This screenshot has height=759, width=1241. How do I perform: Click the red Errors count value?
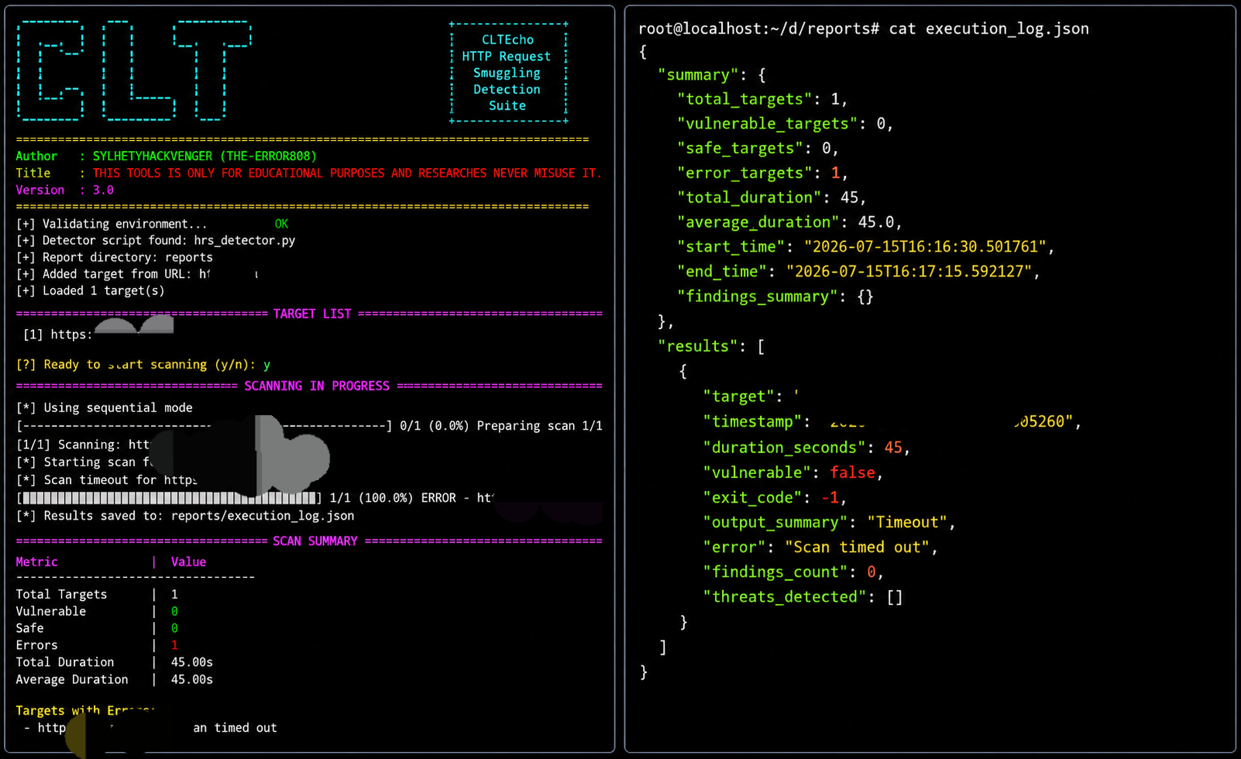point(174,645)
